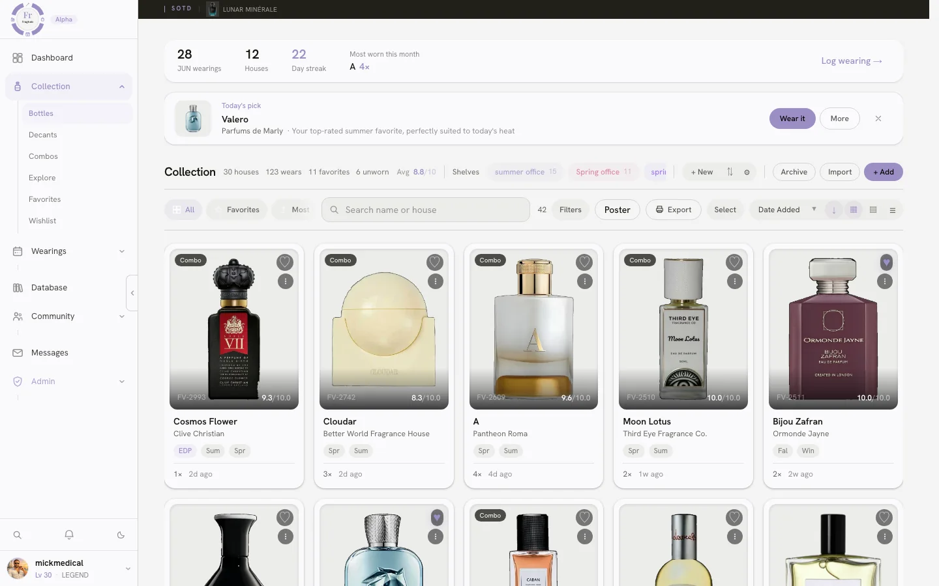939x586 pixels.
Task: Favorite Cosmos Flower with the heart
Action: coord(285,262)
